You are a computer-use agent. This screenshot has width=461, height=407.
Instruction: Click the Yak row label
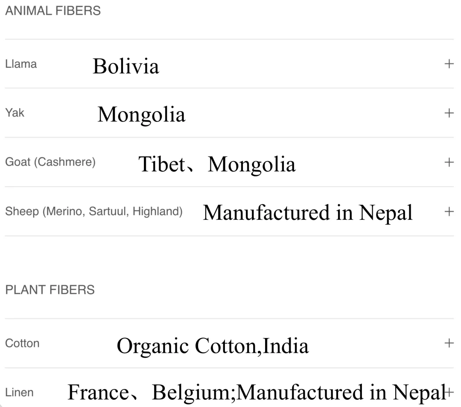pos(15,113)
